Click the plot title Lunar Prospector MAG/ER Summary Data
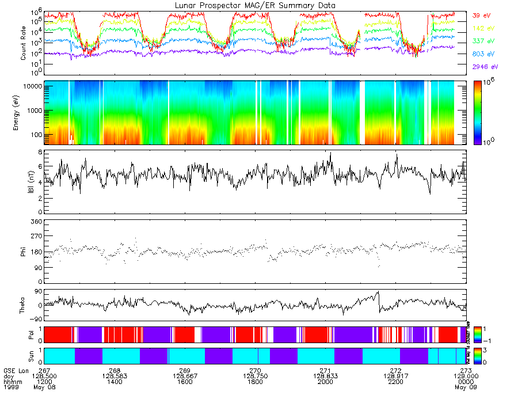 pos(255,6)
